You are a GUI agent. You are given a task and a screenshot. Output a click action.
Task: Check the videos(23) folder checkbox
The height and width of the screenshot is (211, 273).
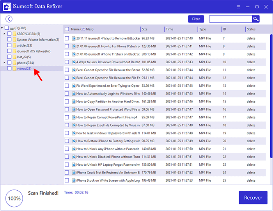coord(9,68)
